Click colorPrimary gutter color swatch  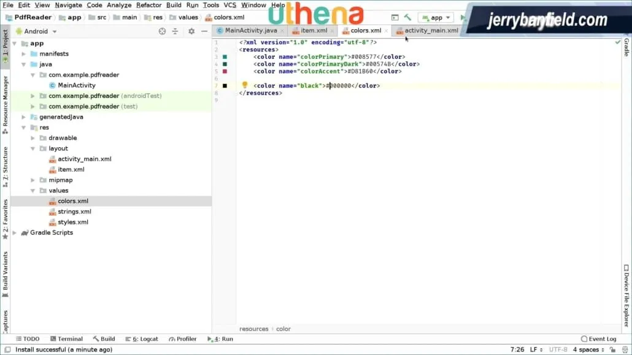[x=225, y=57]
